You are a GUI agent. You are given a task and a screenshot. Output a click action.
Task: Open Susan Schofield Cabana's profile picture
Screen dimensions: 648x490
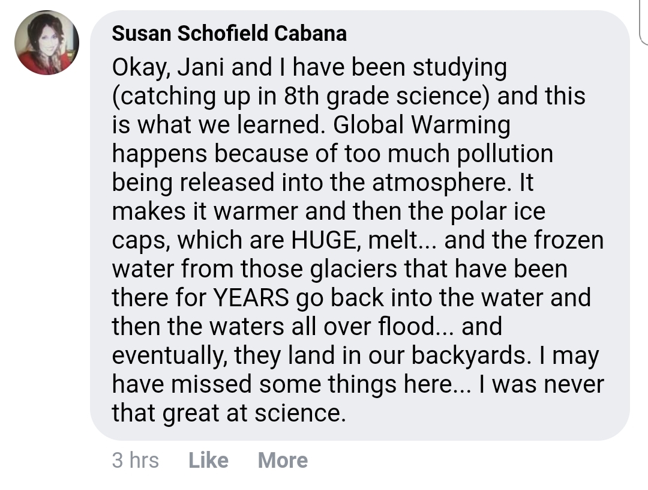click(x=47, y=43)
